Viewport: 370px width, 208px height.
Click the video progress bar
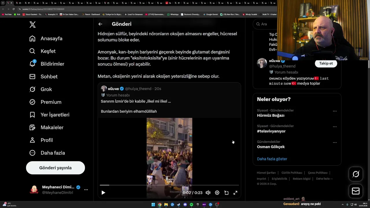click(169, 185)
